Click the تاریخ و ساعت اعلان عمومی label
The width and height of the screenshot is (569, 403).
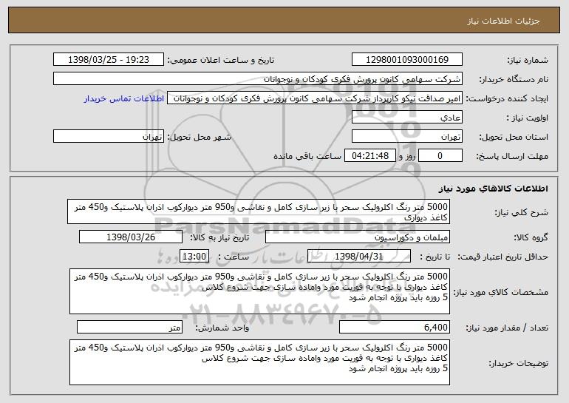pos(221,60)
